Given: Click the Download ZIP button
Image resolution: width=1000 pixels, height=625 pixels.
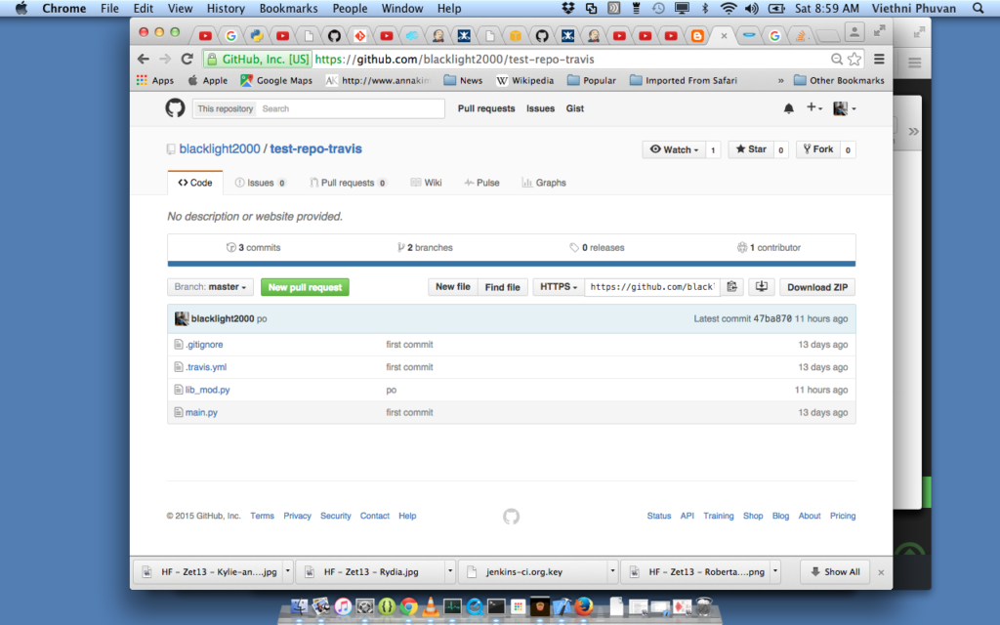Looking at the screenshot, I should tap(817, 287).
